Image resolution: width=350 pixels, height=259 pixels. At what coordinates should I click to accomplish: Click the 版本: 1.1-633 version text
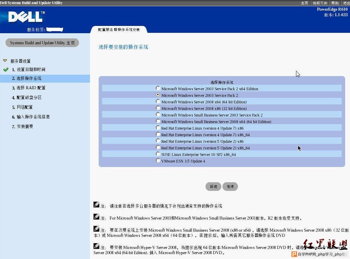(x=336, y=15)
